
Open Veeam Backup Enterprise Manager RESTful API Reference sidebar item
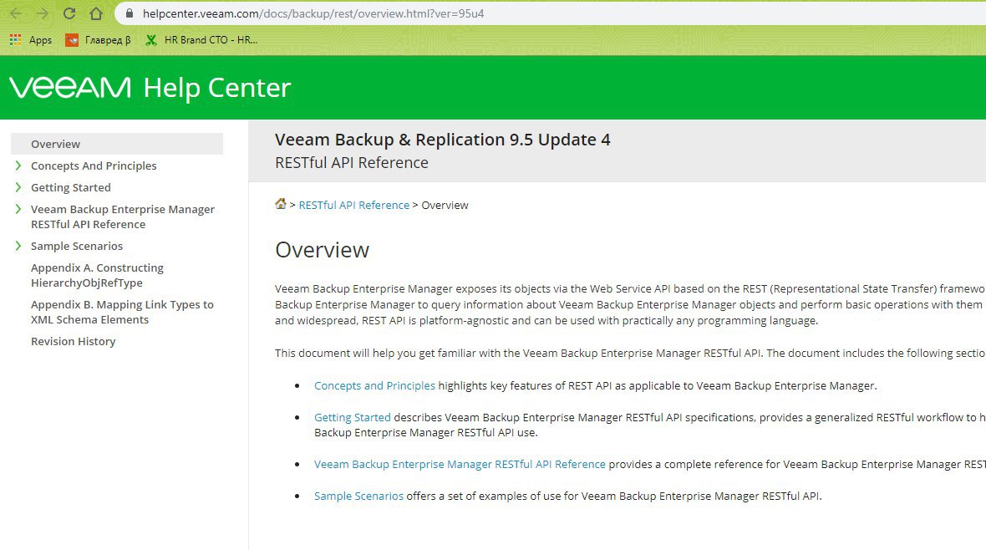tap(123, 216)
